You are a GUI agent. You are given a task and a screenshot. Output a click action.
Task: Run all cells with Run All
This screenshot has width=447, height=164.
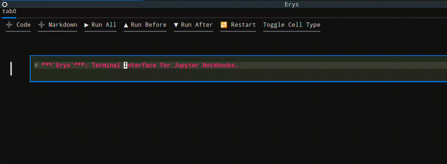[100, 25]
